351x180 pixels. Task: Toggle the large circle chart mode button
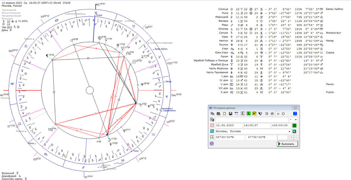tap(283, 114)
